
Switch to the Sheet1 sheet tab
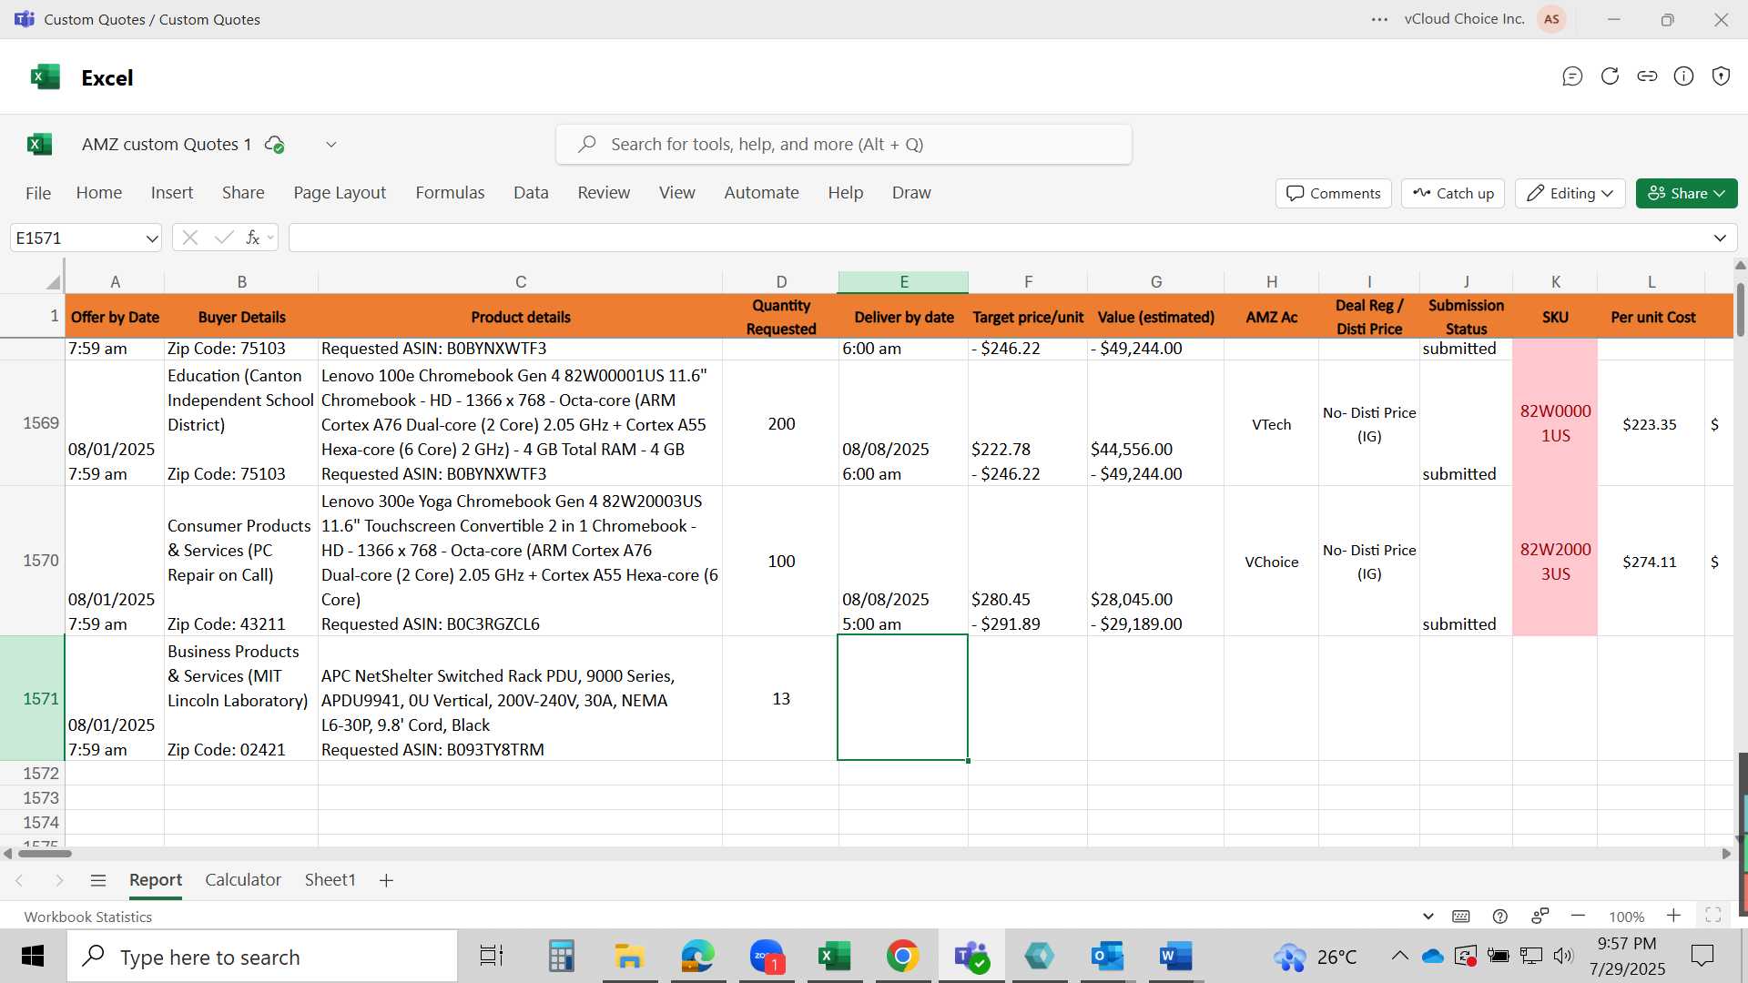click(330, 880)
